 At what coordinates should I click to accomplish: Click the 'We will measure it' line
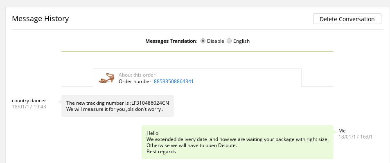(115, 109)
